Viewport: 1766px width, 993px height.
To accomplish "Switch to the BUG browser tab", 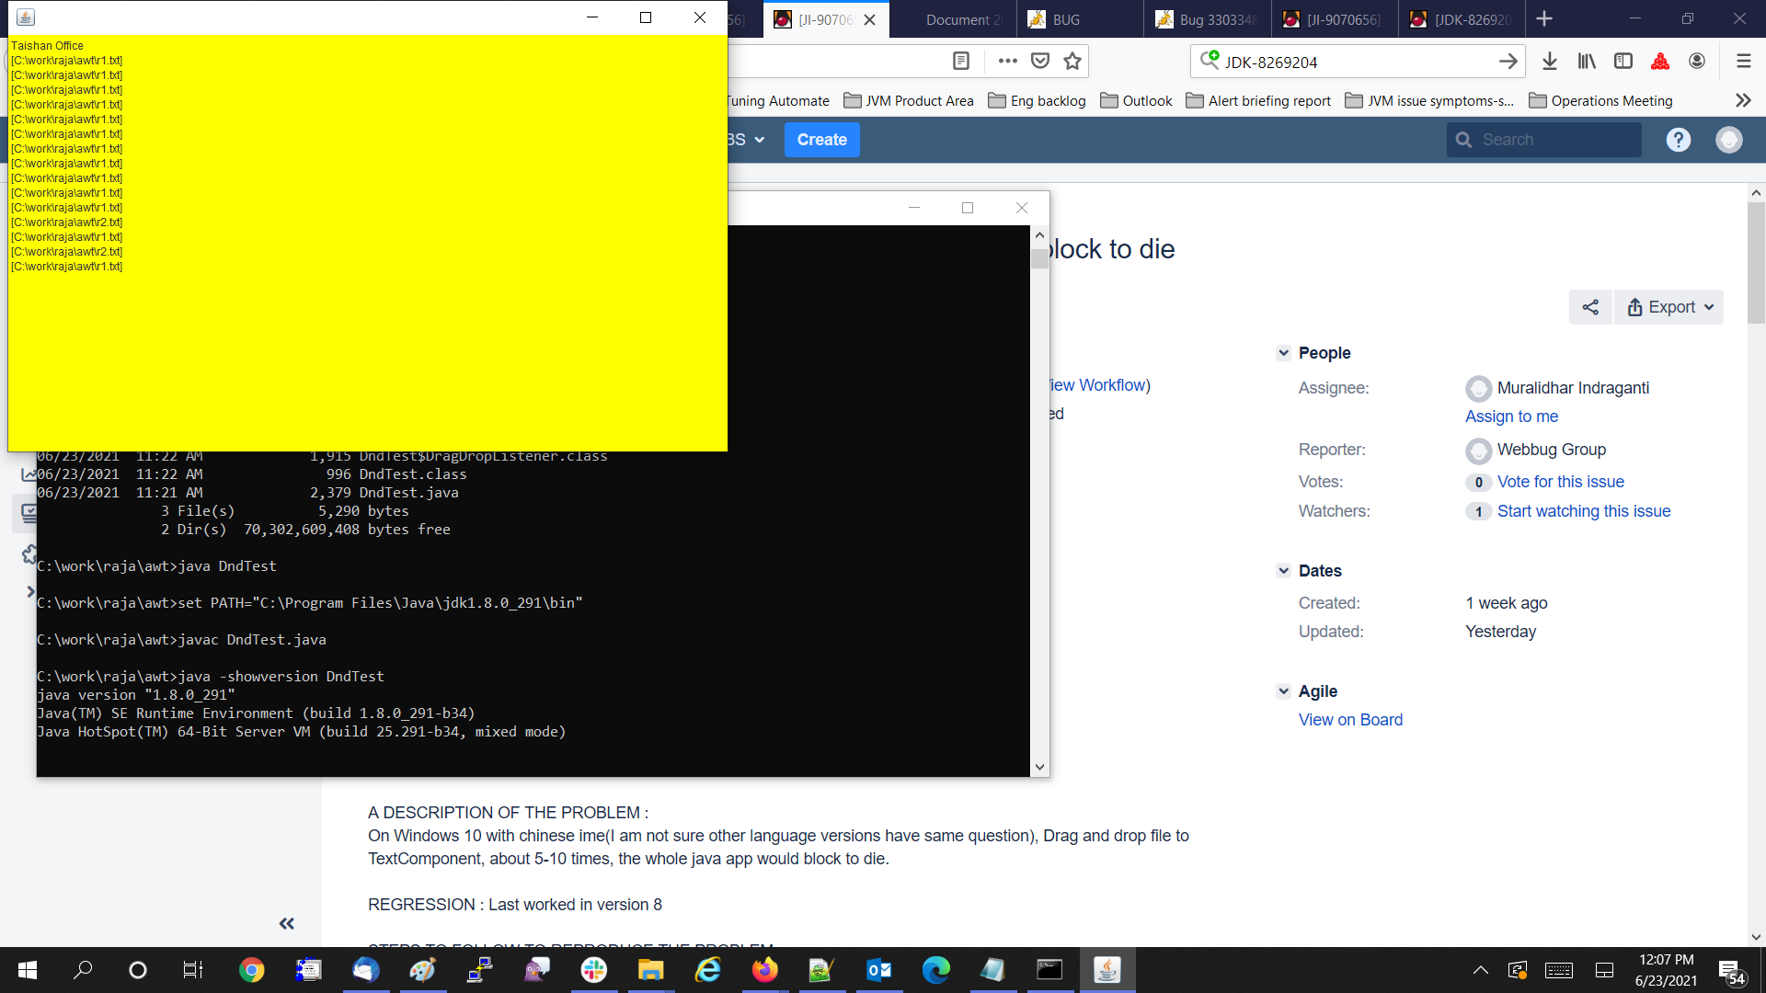I will click(x=1067, y=19).
